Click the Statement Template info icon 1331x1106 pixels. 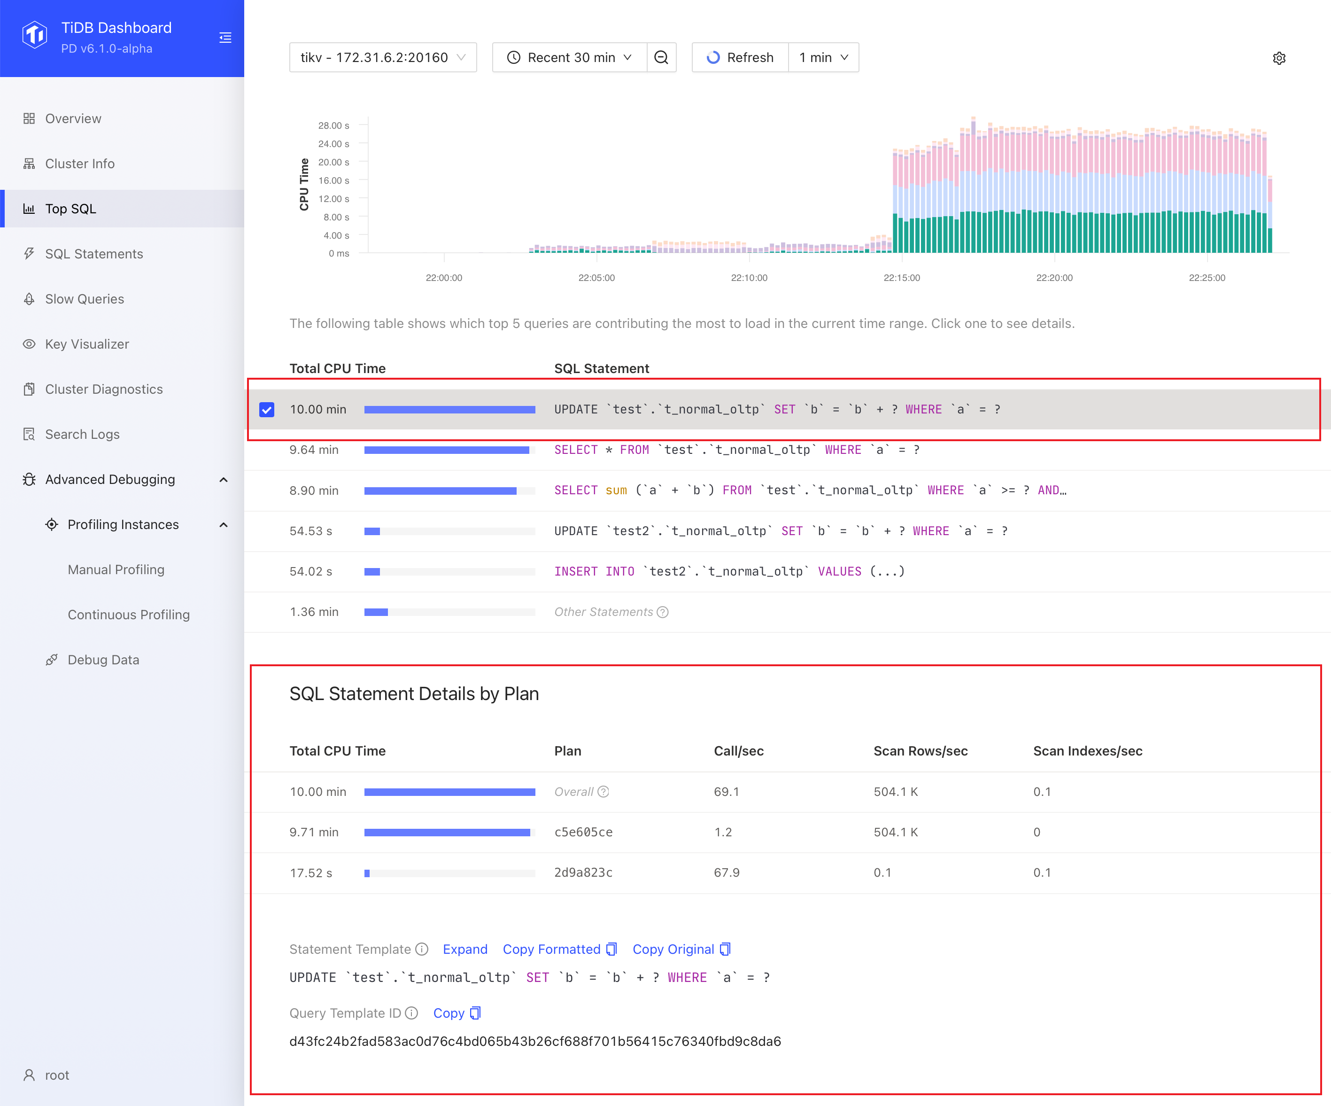point(422,949)
